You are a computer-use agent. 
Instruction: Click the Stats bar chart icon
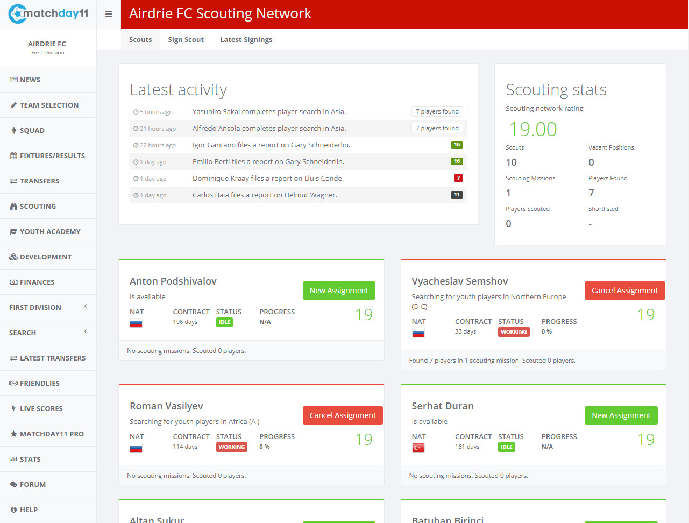[x=13, y=459]
